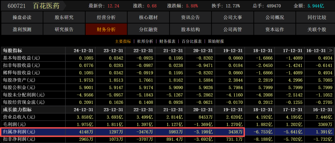View the 公司概况 tab

[275, 18]
